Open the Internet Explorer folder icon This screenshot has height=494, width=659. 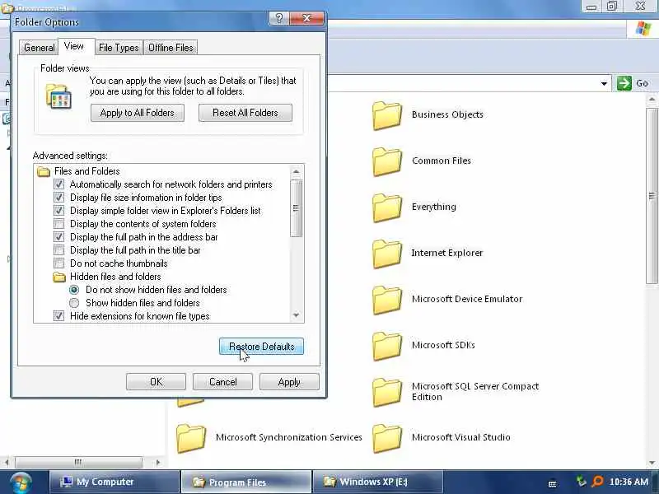pos(387,254)
